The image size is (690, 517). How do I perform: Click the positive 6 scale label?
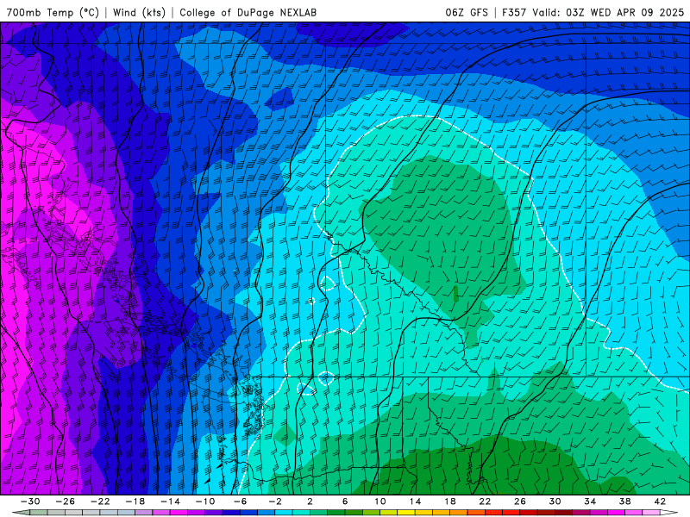[x=345, y=501]
